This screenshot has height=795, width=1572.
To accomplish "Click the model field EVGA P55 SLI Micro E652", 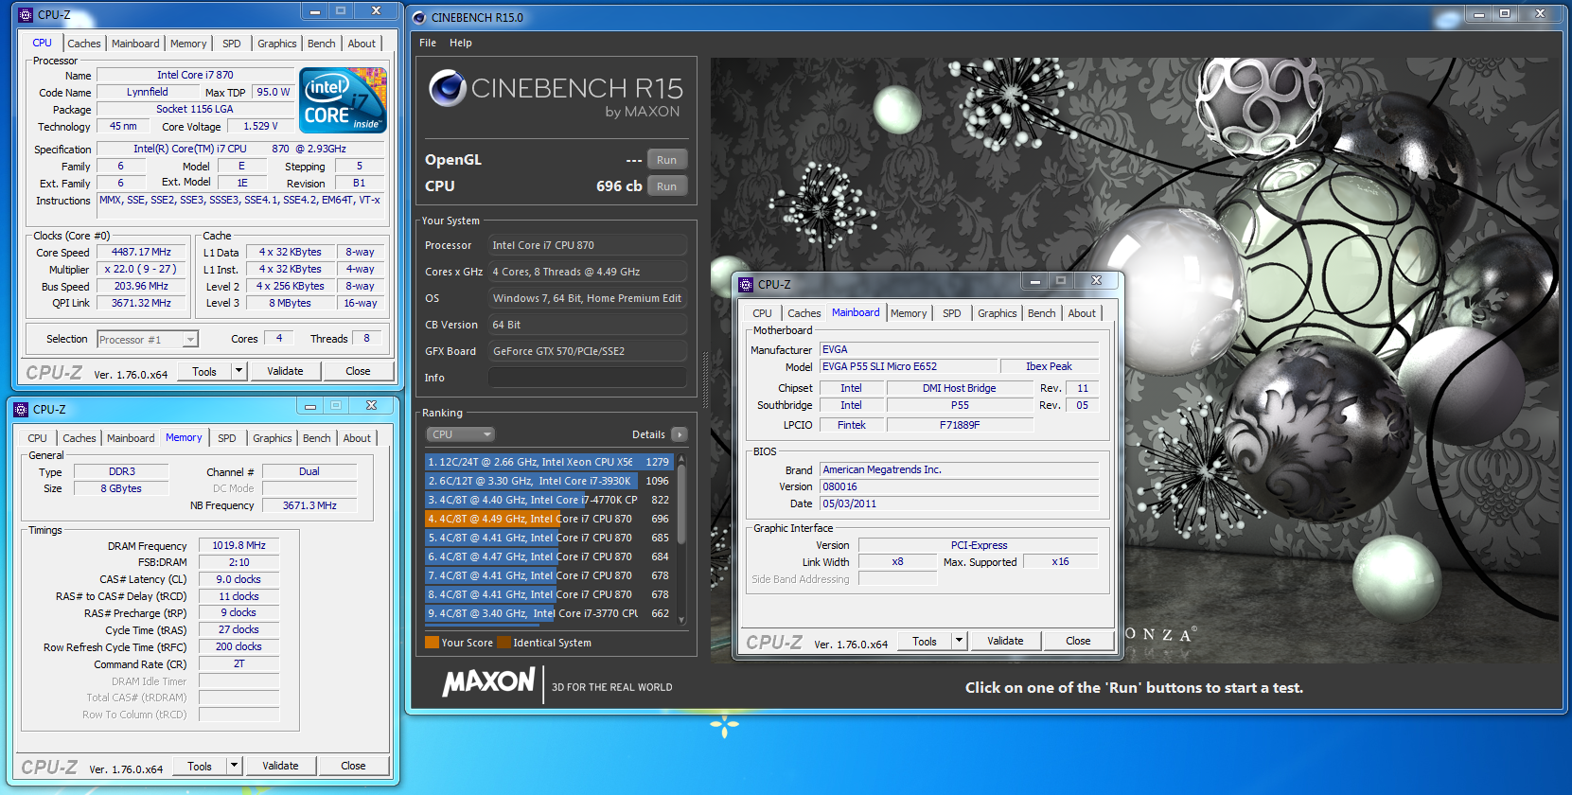I will click(x=910, y=366).
